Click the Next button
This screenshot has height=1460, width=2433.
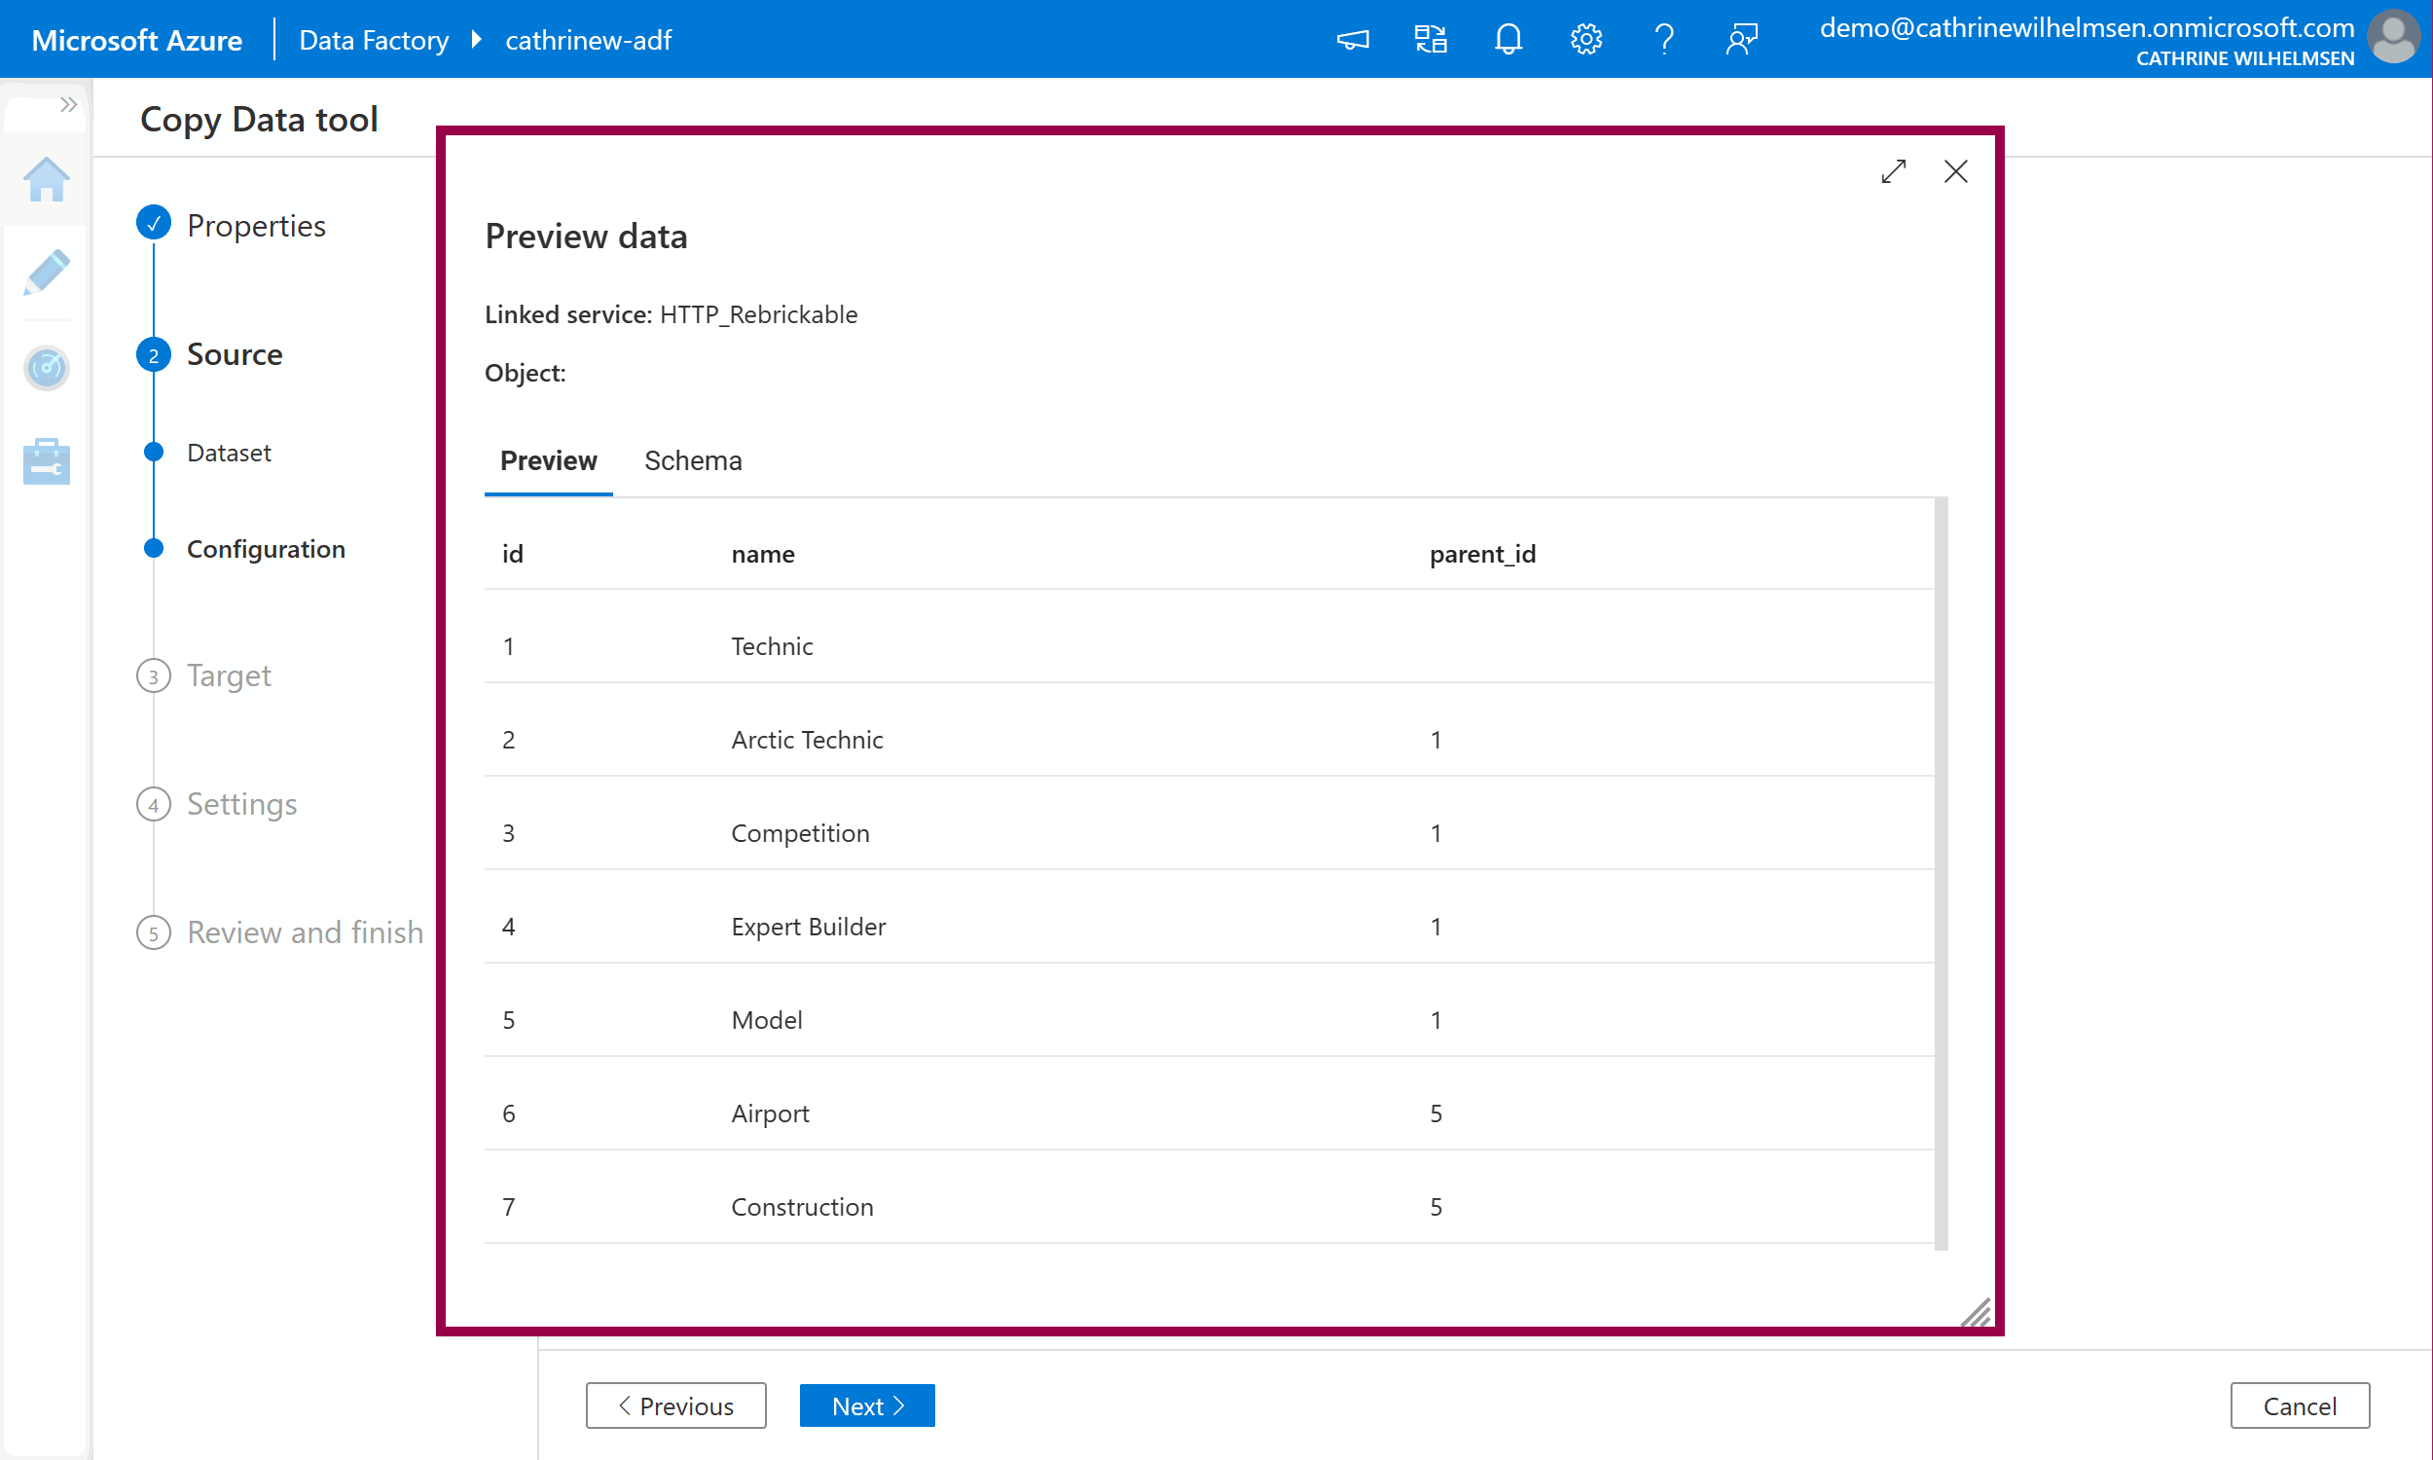pyautogui.click(x=866, y=1405)
